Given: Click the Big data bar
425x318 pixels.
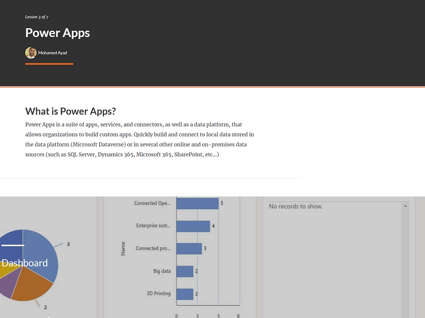Looking at the screenshot, I should pos(185,271).
